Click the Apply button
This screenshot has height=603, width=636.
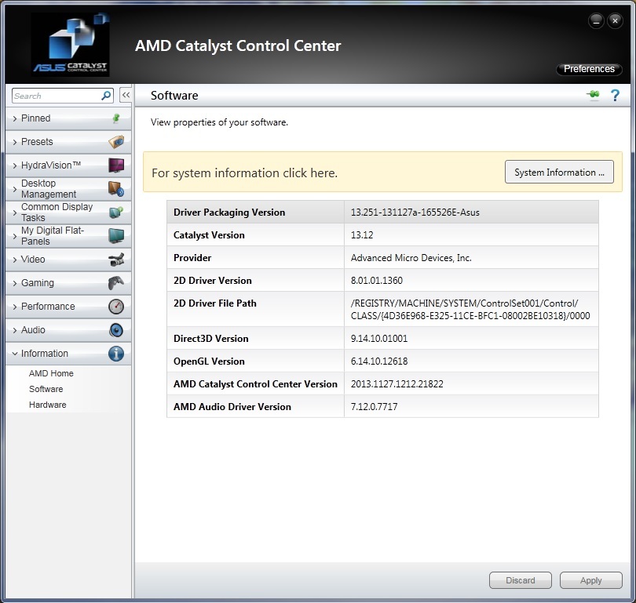(x=591, y=580)
